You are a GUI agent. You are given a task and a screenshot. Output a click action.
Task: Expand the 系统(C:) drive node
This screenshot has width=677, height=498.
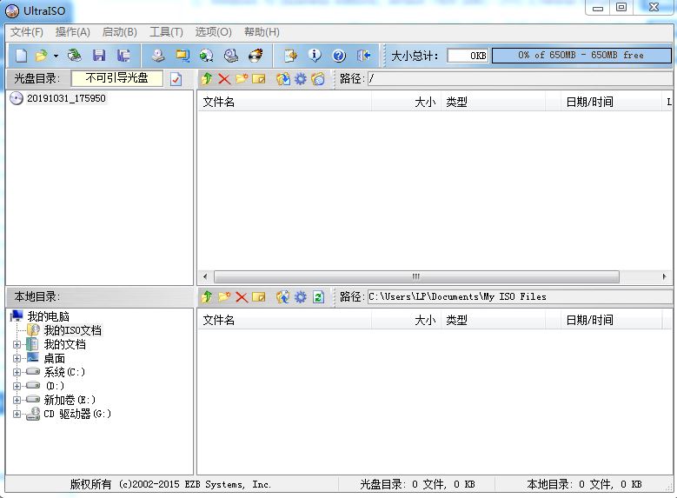(17, 372)
